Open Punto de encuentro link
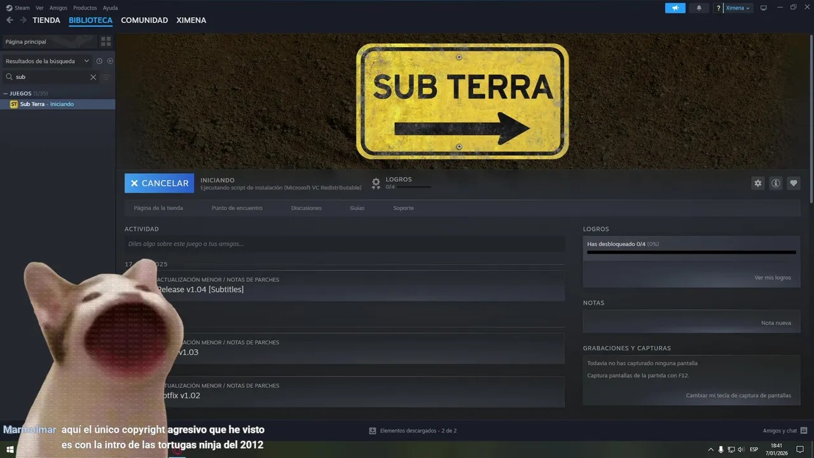The width and height of the screenshot is (814, 458). point(237,208)
